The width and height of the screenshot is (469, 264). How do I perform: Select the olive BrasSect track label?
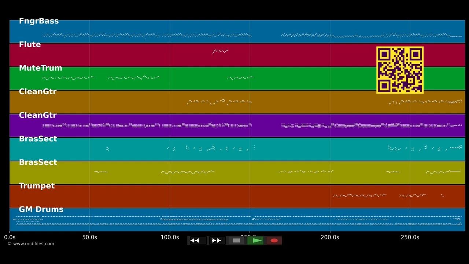point(38,162)
